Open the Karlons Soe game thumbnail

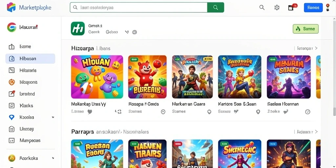click(x=240, y=77)
